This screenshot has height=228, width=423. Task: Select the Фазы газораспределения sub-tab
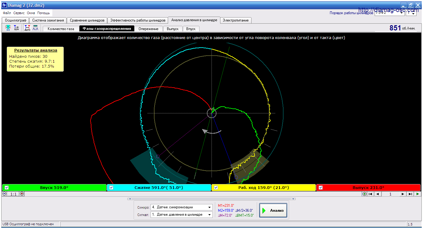click(x=107, y=29)
